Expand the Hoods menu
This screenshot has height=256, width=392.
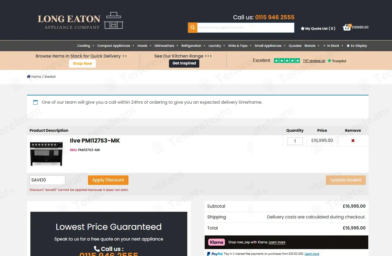coord(144,46)
